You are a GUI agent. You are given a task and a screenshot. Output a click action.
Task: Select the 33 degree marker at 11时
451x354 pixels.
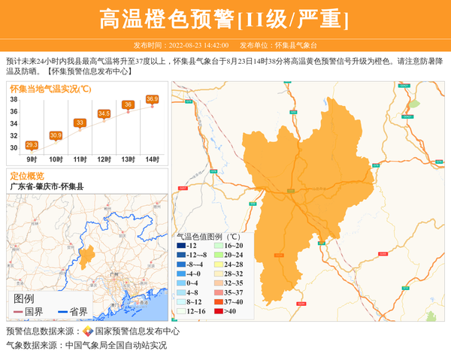tap(80, 123)
